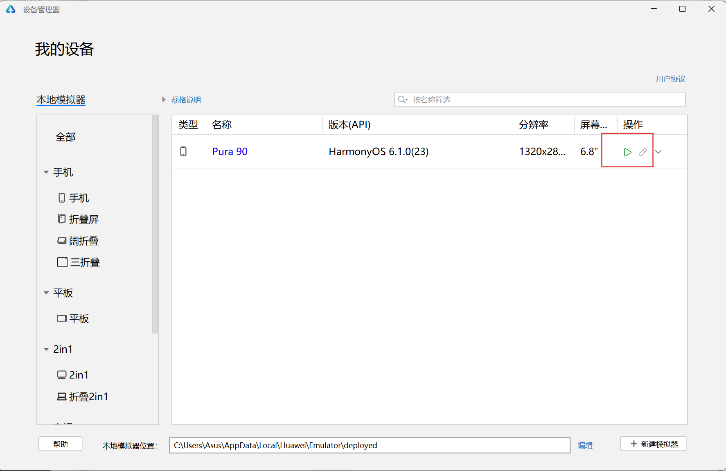Viewport: 726px width, 471px height.
Task: Click the HarmonyOS 6.1.0(23) version cell
Action: click(379, 151)
